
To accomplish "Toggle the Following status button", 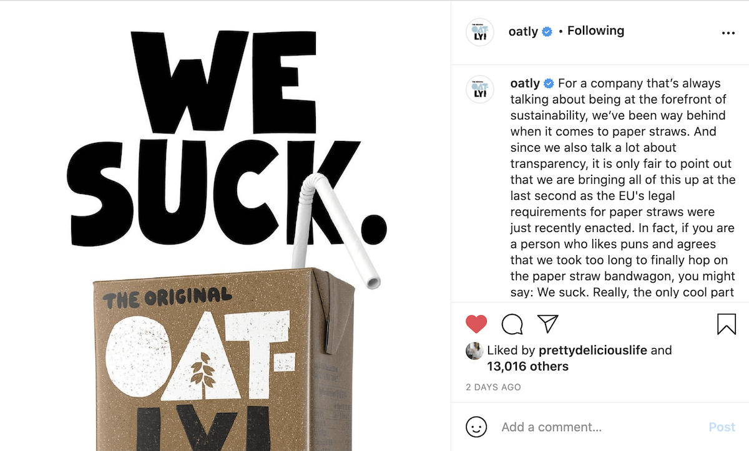I will tap(595, 31).
